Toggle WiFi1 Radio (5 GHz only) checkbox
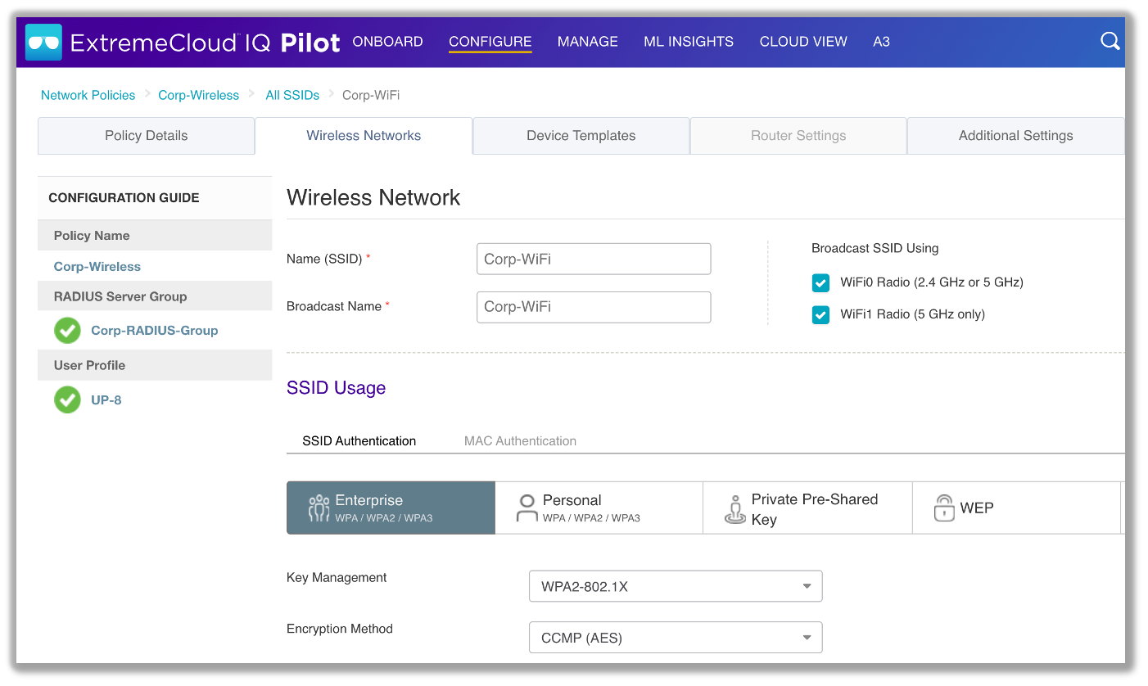The height and width of the screenshot is (686, 1148). tap(820, 314)
